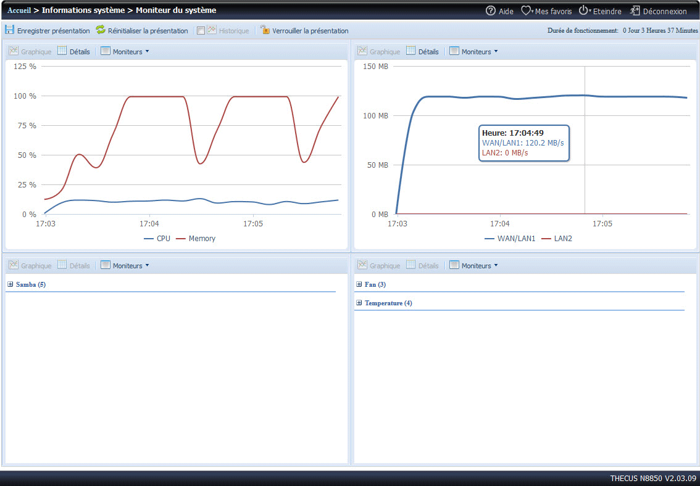This screenshot has height=486, width=700.
Task: Toggle CPU series in chart legend
Action: pyautogui.click(x=157, y=238)
